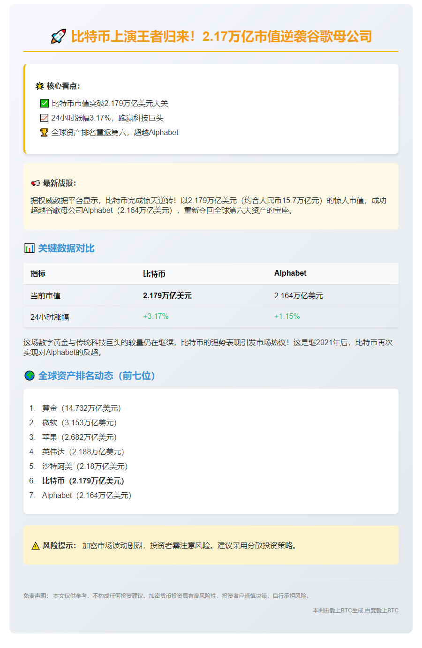422x648 pixels.
Task: Click Bitcoin's +3.17% gain value
Action: pyautogui.click(x=156, y=316)
